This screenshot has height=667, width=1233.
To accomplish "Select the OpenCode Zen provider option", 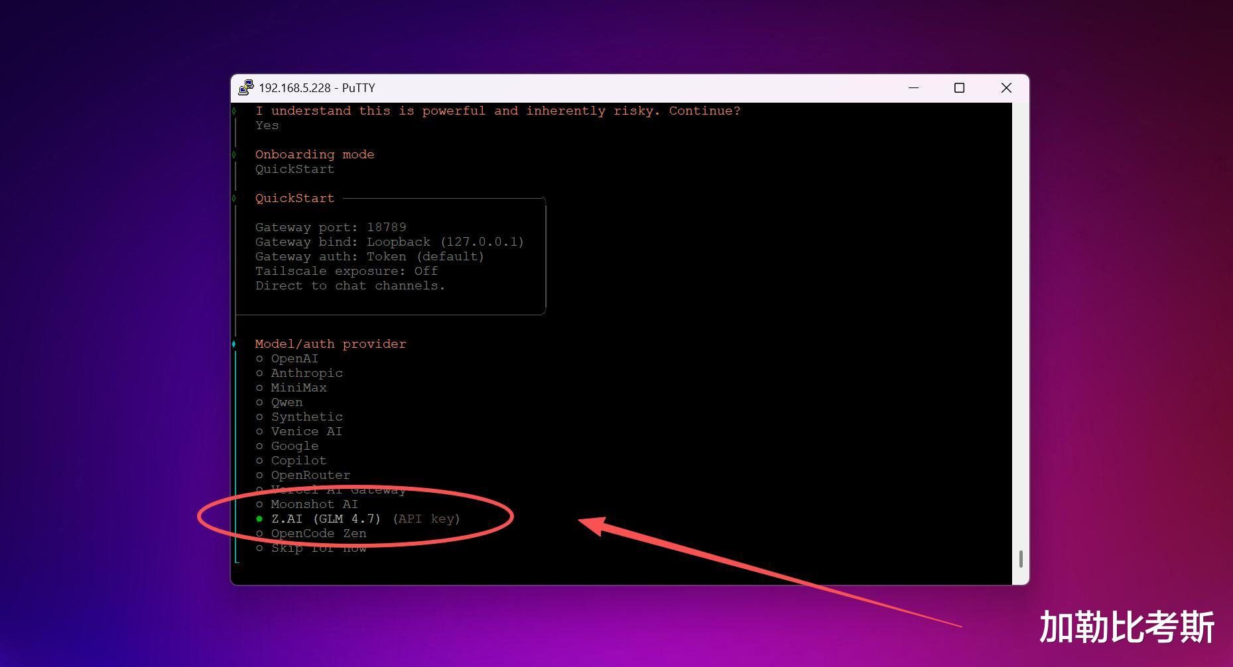I will point(311,533).
